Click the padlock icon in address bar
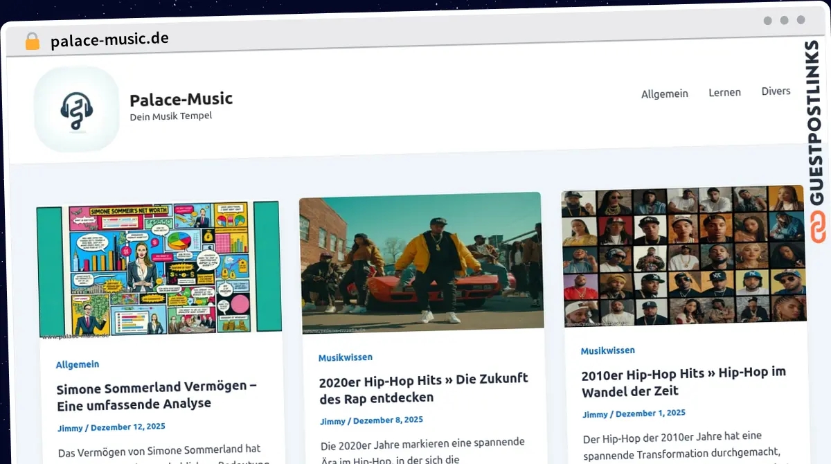 32,41
